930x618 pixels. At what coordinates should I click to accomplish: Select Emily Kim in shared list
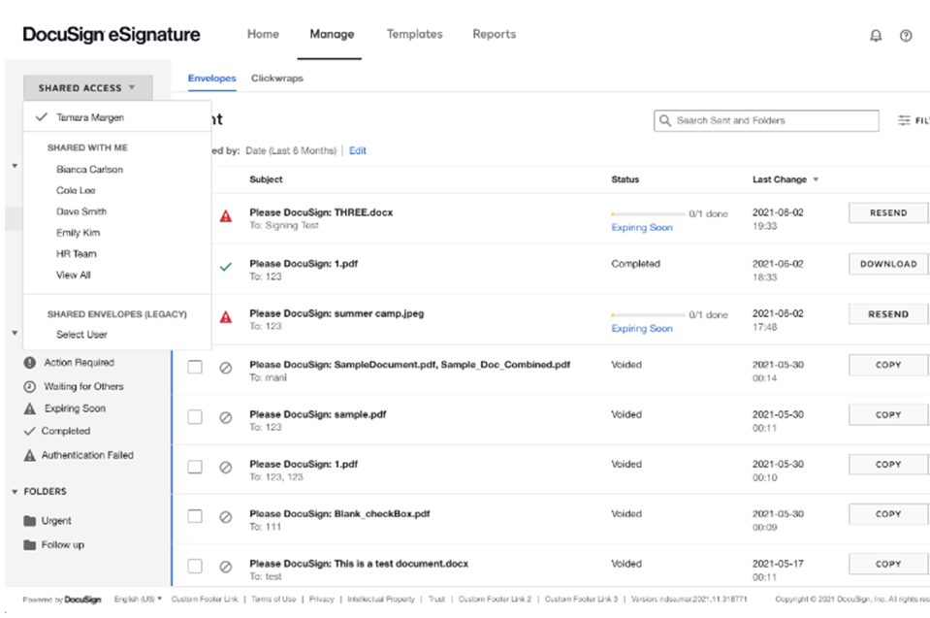(x=78, y=233)
